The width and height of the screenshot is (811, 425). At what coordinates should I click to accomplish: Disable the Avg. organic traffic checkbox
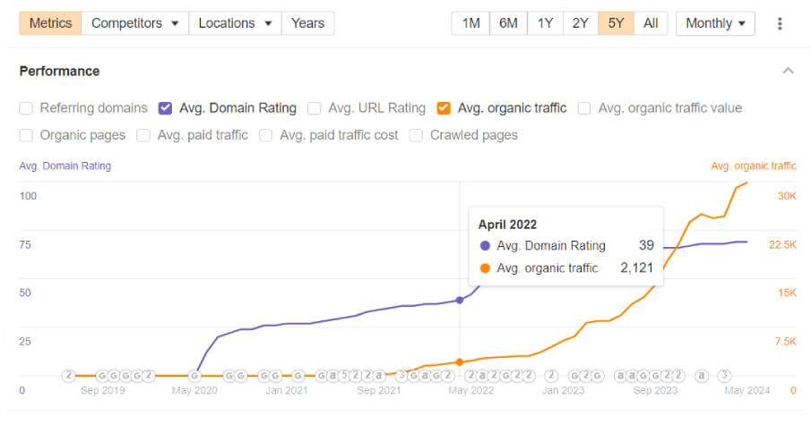point(444,108)
